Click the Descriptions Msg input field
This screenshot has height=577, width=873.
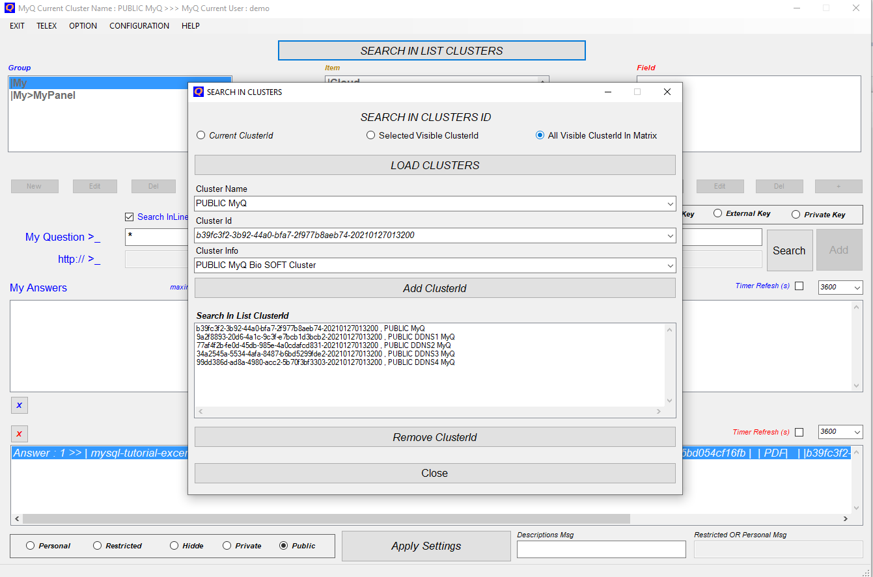602,550
